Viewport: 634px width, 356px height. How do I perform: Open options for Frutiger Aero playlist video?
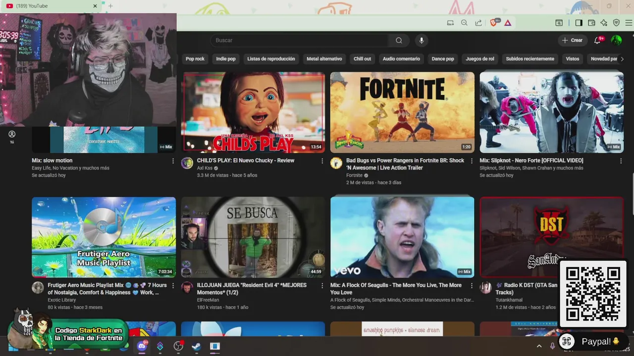(x=173, y=285)
